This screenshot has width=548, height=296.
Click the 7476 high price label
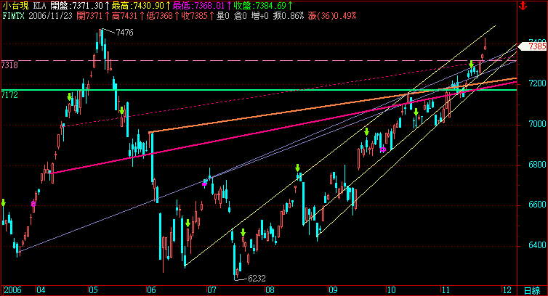[125, 32]
